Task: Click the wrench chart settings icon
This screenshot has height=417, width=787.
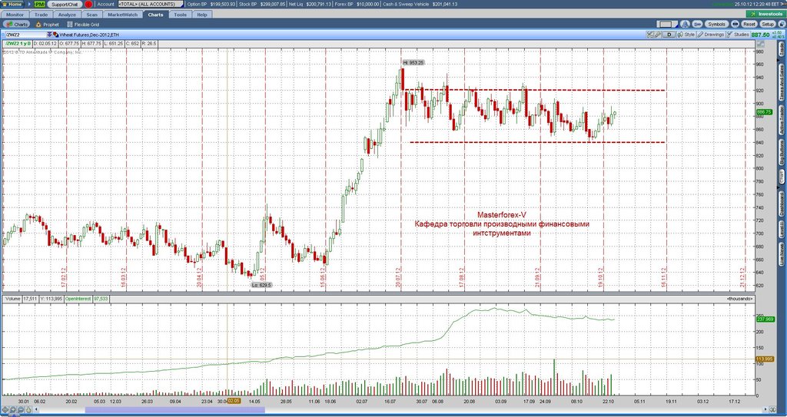Action: point(657,35)
